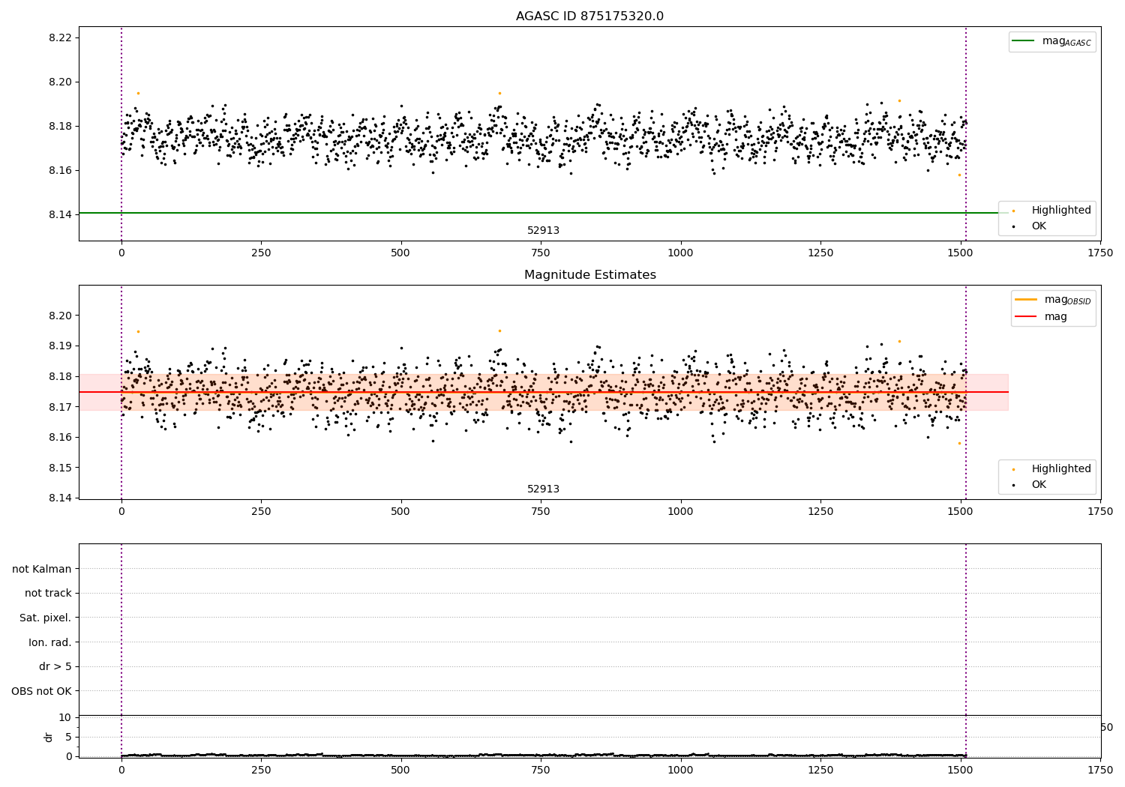This screenshot has height=787, width=1125.
Task: Click the 8.19 tick in Magnitude Estimates plot
Action: tap(59, 346)
